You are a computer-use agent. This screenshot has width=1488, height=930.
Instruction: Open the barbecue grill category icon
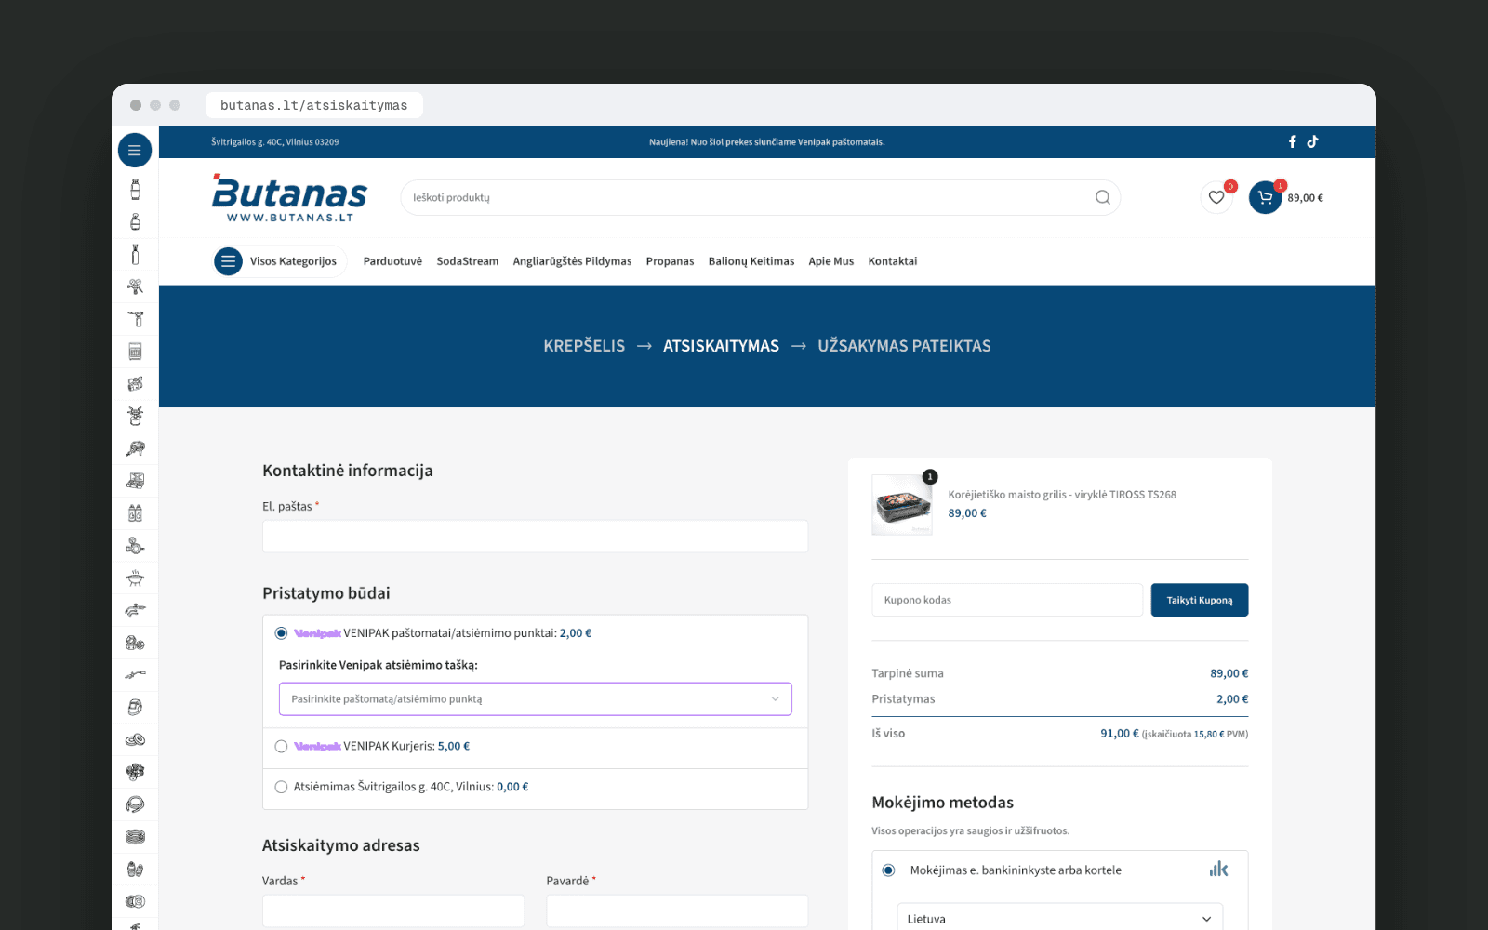[136, 578]
